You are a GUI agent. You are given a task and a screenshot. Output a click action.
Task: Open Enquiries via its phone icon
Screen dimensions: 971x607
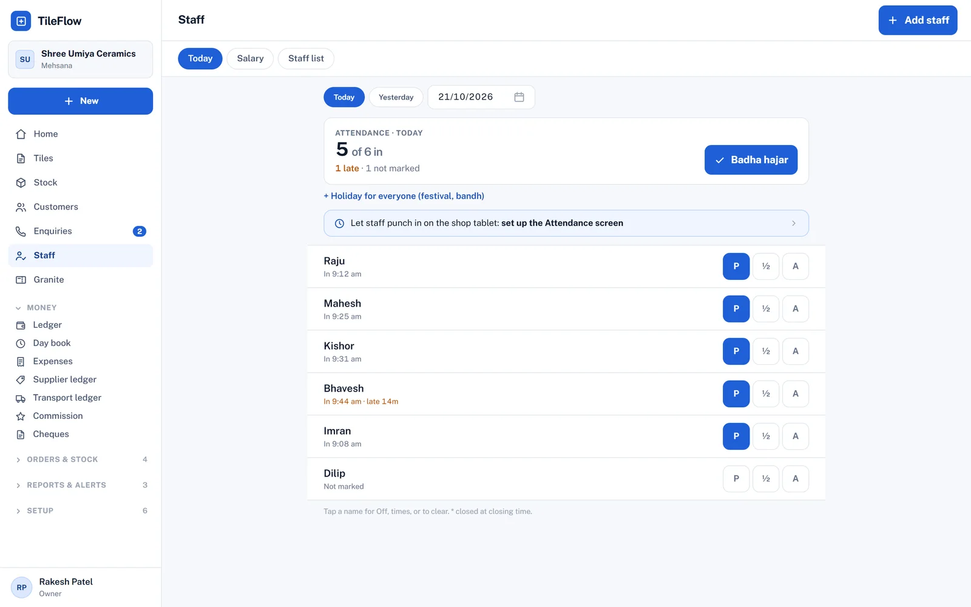21,231
